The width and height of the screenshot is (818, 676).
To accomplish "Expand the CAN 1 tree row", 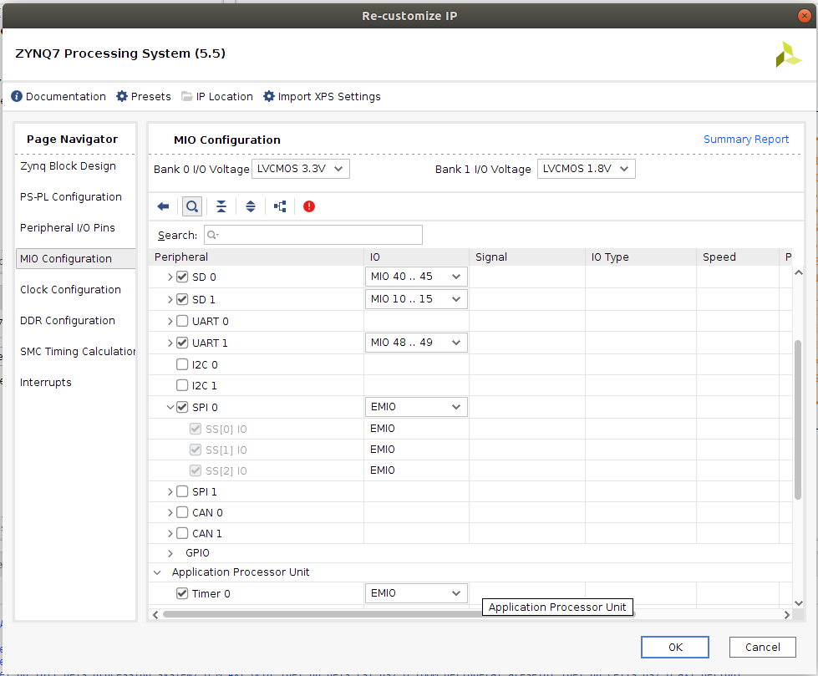I will coord(170,534).
